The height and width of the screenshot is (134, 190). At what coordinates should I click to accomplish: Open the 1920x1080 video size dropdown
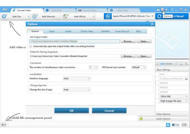174,96
